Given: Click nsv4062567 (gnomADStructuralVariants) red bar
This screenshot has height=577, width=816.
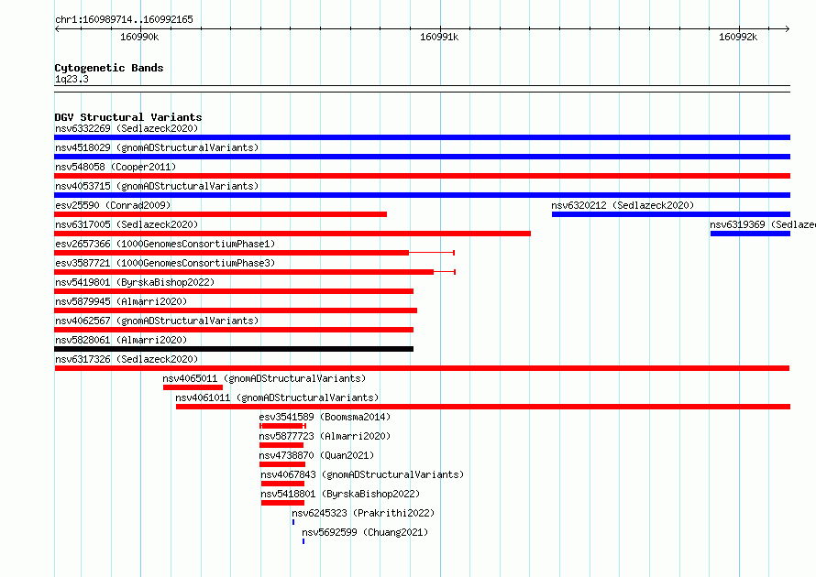Looking at the screenshot, I should pyautogui.click(x=234, y=330).
